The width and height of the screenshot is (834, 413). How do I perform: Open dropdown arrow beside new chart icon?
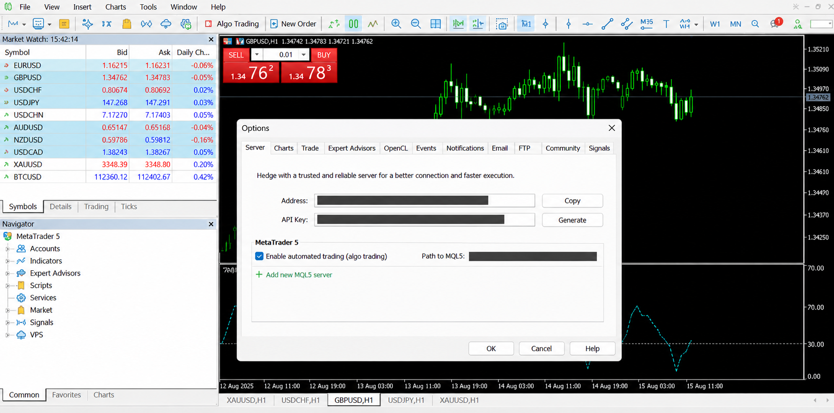[24, 24]
